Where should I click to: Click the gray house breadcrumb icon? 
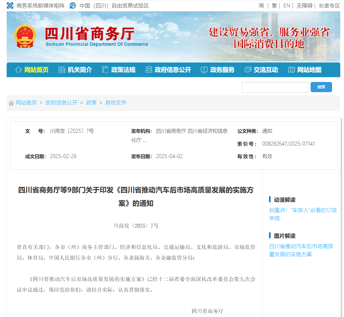(x=11, y=103)
